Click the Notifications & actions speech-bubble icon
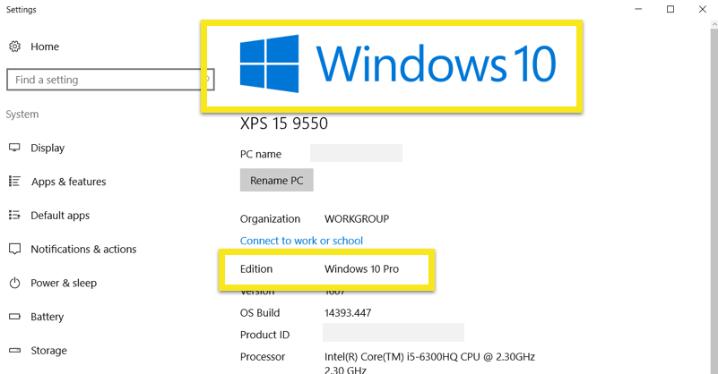The image size is (718, 374). 14,249
